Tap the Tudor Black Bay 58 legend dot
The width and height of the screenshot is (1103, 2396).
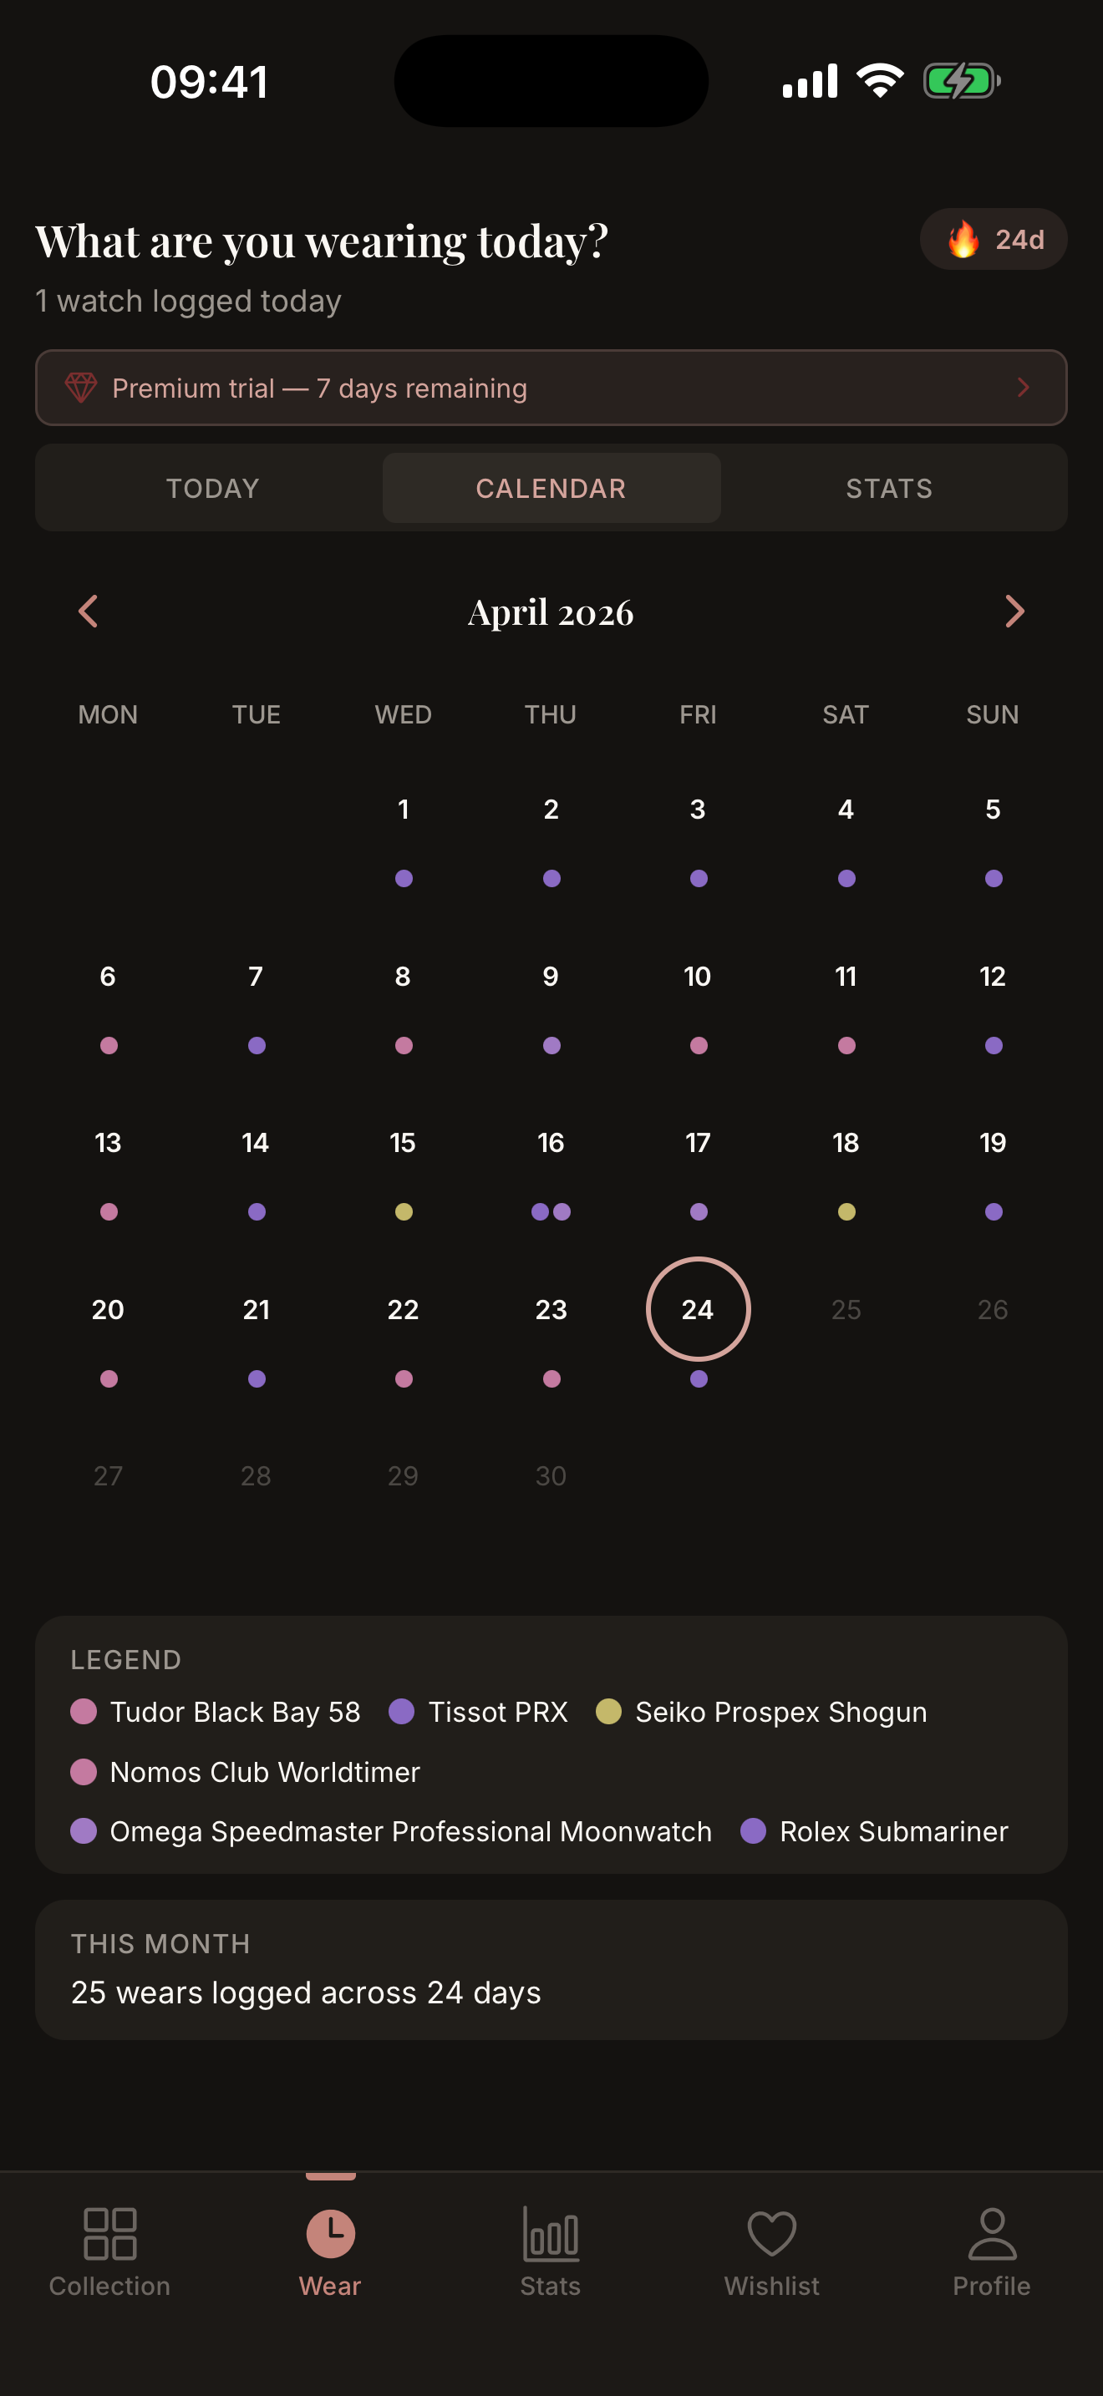point(84,1712)
